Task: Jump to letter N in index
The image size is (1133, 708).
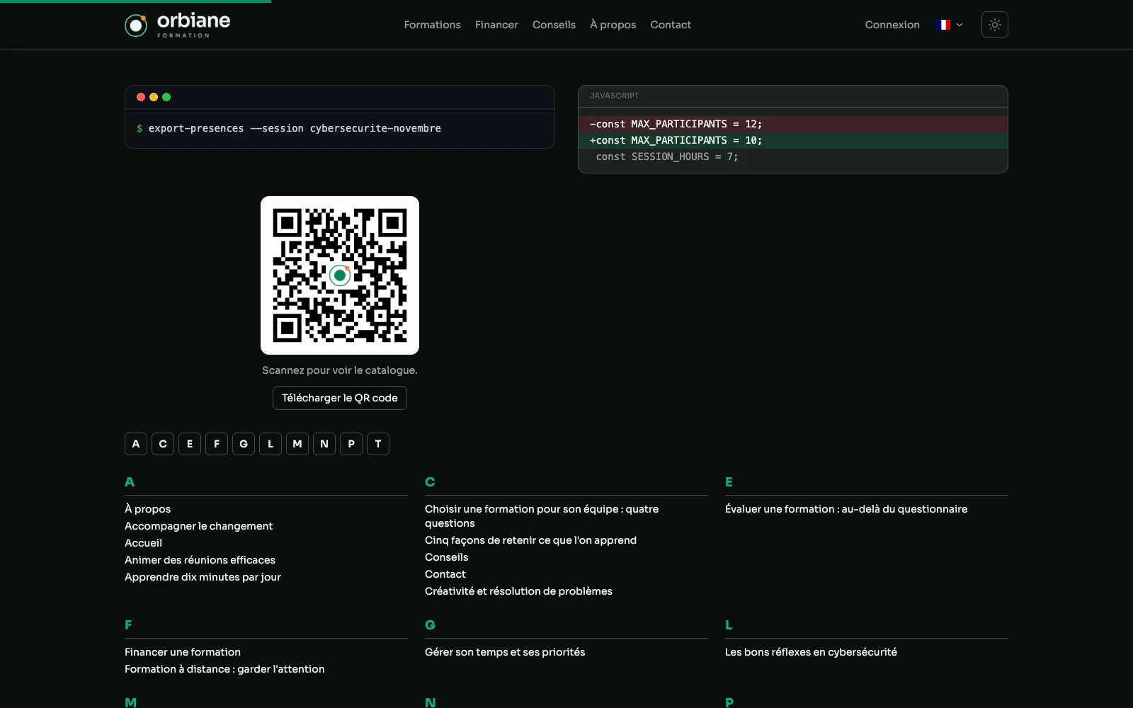Action: 324,444
